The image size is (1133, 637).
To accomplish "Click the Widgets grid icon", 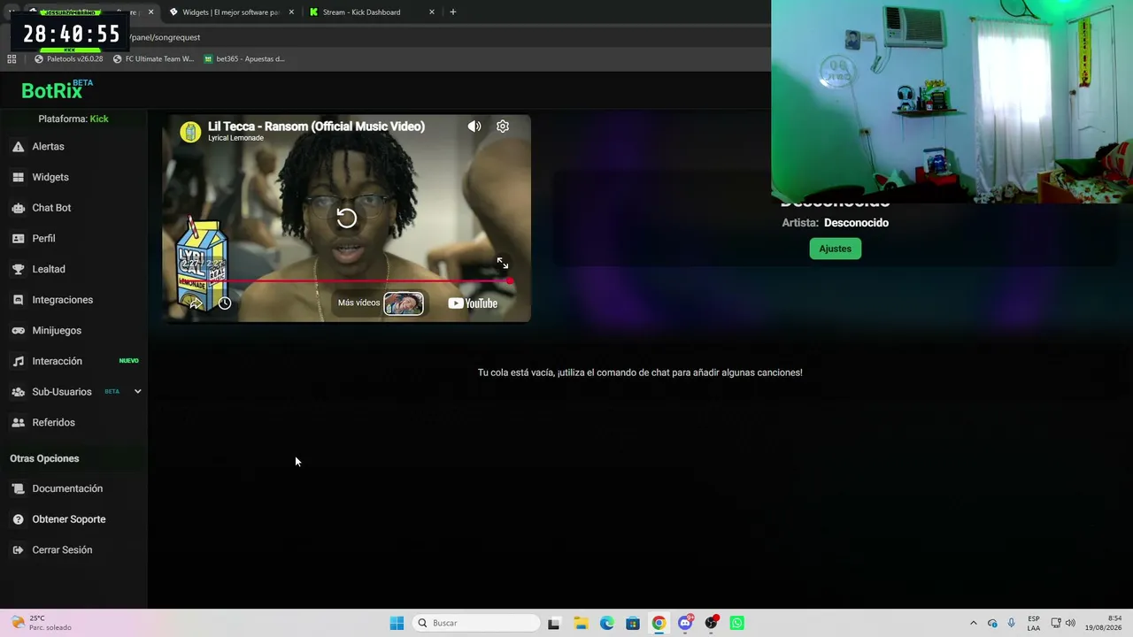I will tap(18, 177).
